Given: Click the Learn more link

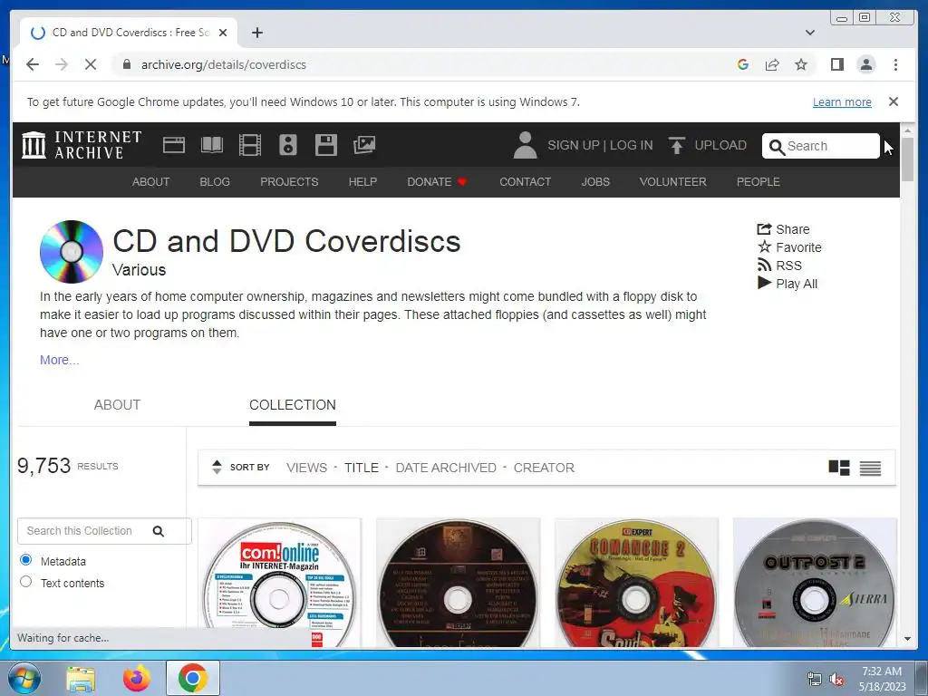Looking at the screenshot, I should coord(842,101).
